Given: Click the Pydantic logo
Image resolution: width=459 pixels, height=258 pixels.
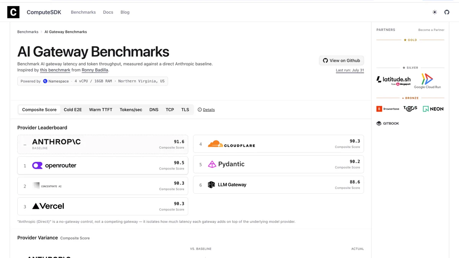Looking at the screenshot, I should [226, 164].
